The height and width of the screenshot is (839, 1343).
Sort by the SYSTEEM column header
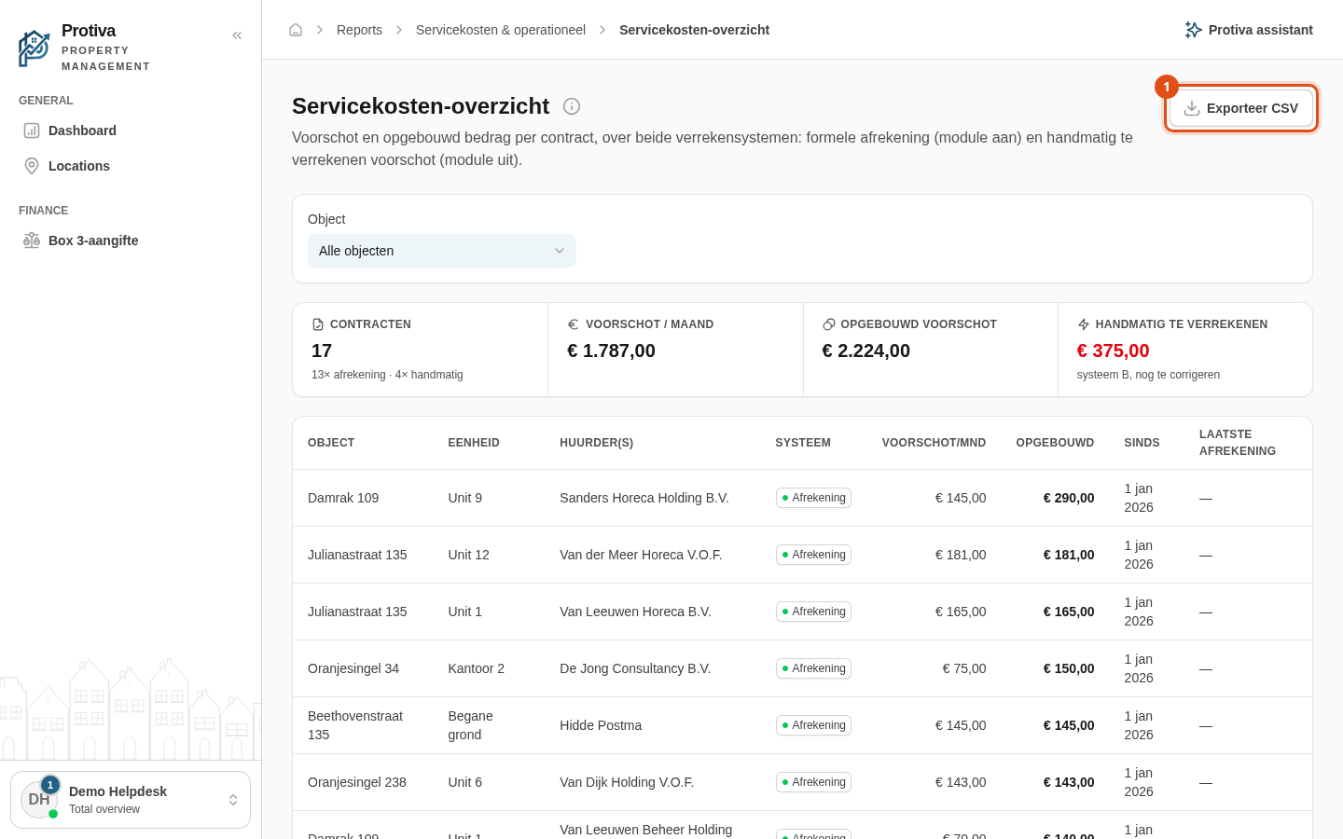tap(803, 443)
